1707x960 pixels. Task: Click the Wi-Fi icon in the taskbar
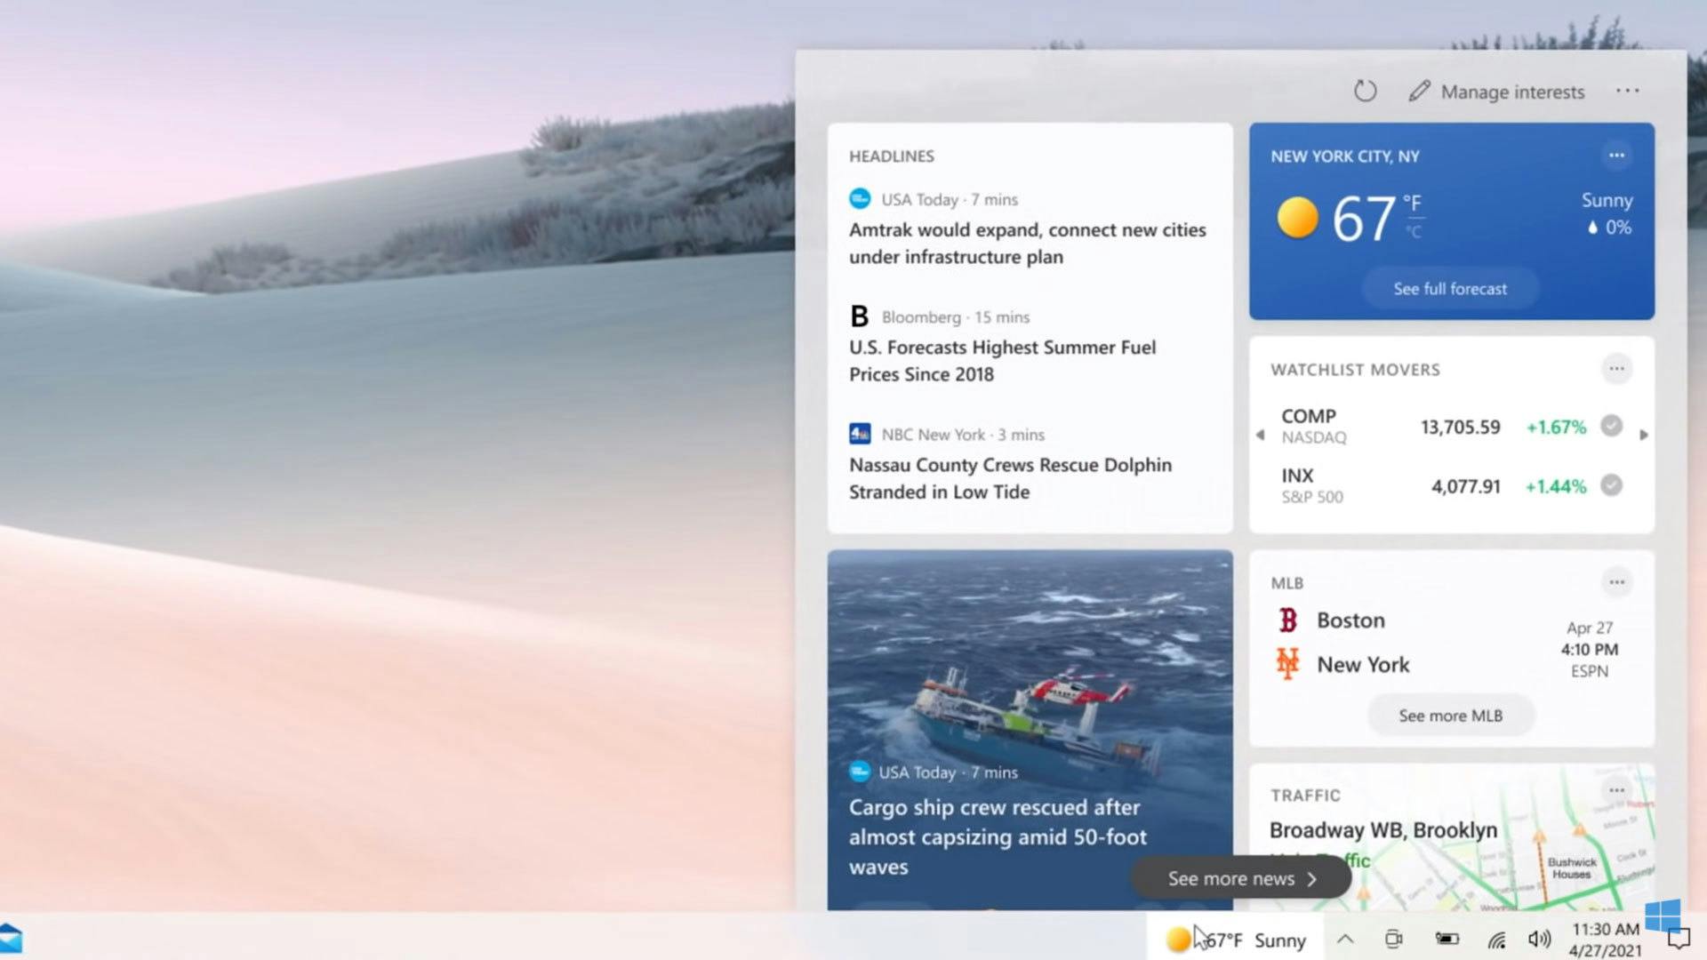pos(1497,939)
